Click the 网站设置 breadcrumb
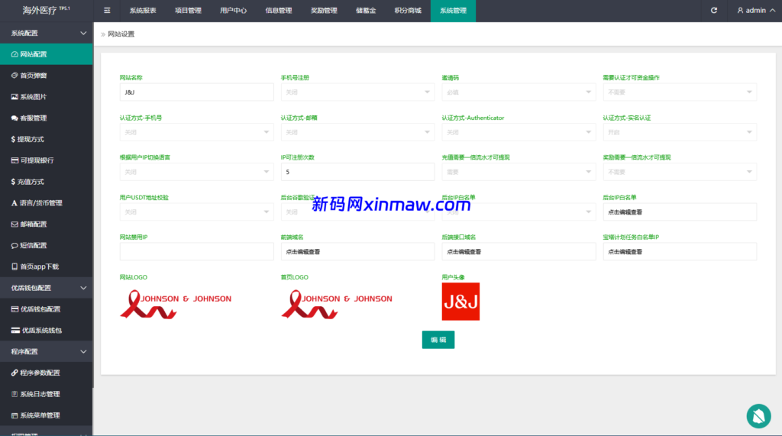 click(x=121, y=34)
